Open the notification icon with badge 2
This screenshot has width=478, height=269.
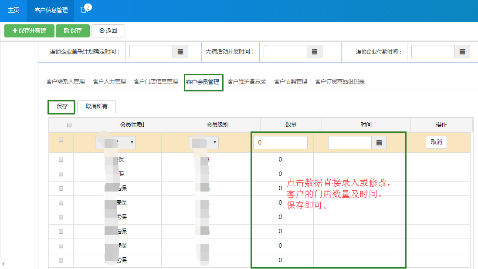(x=83, y=9)
